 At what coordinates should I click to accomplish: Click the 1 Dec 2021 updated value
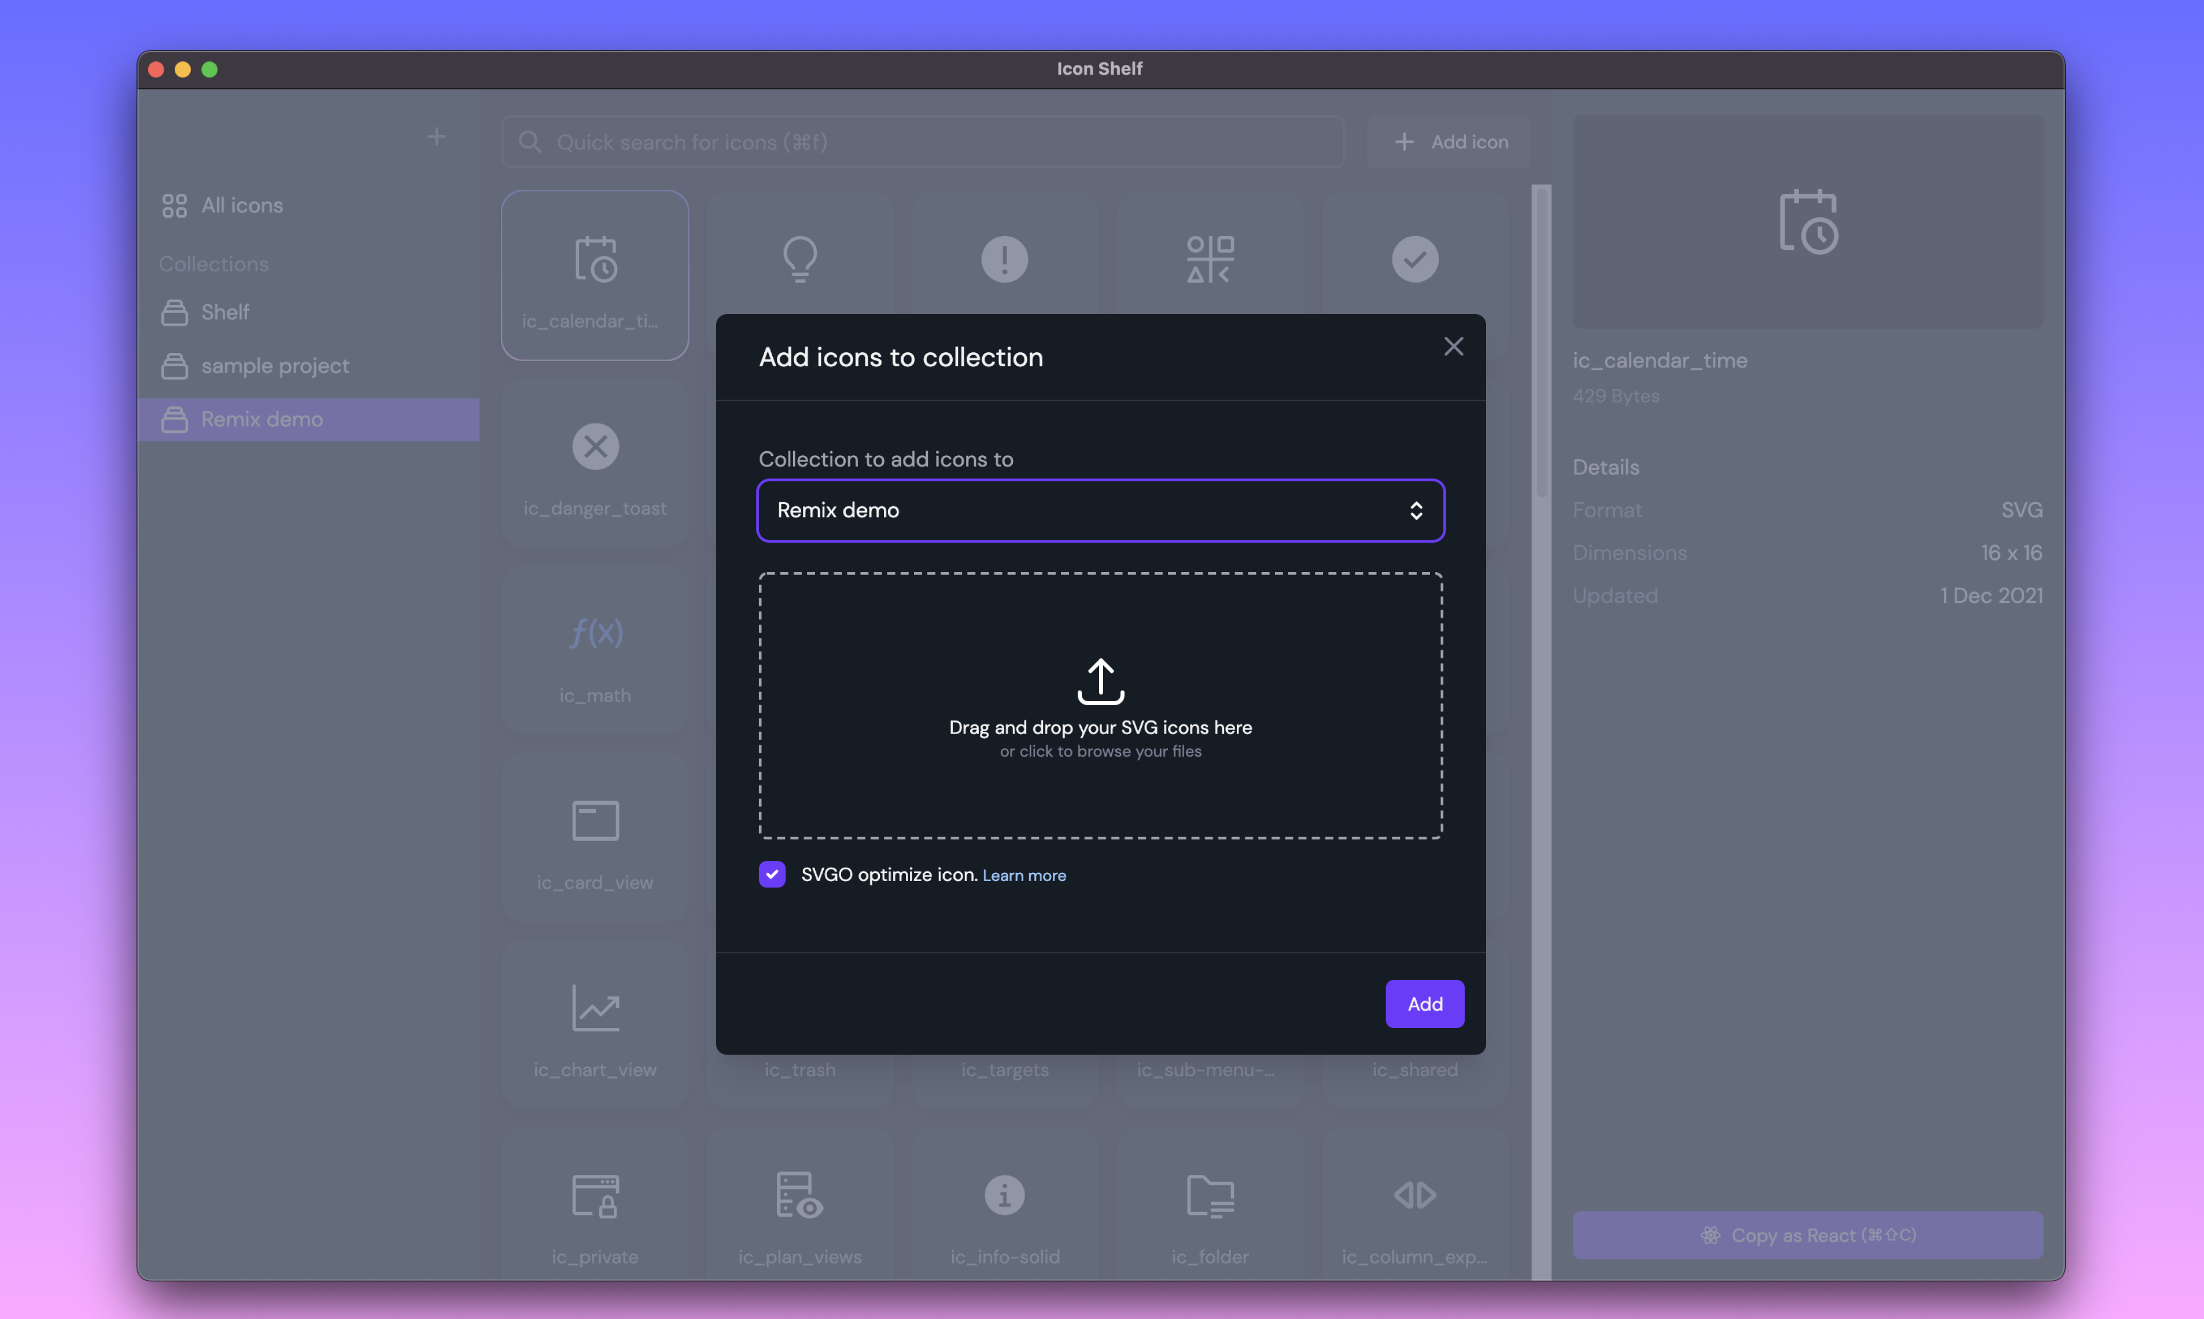point(1991,595)
